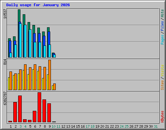Click the blue Files bar for day 8
This screenshot has height=130, width=166.
44,41
